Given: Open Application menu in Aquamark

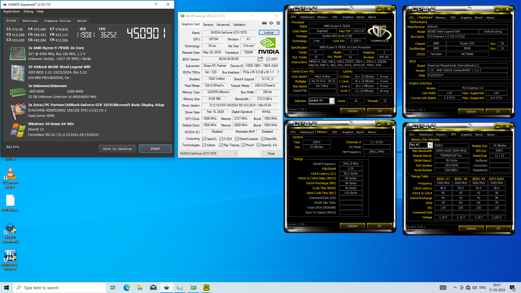Looking at the screenshot, I should pyautogui.click(x=11, y=11).
